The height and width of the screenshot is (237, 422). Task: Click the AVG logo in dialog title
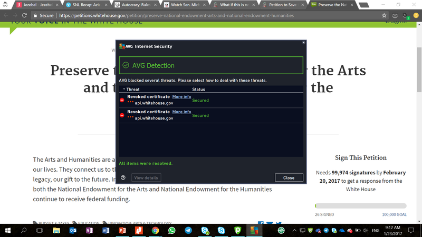point(126,46)
